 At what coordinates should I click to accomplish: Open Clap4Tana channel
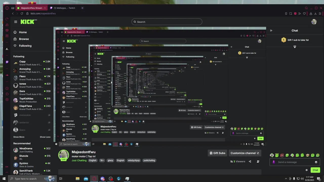coord(32,107)
